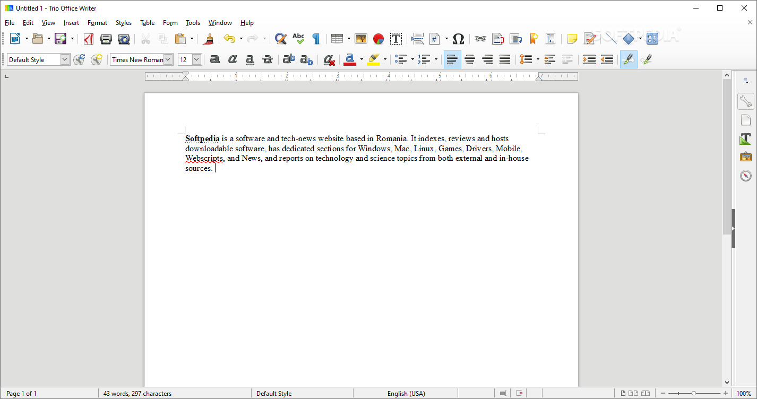Open the Format menu

97,23
